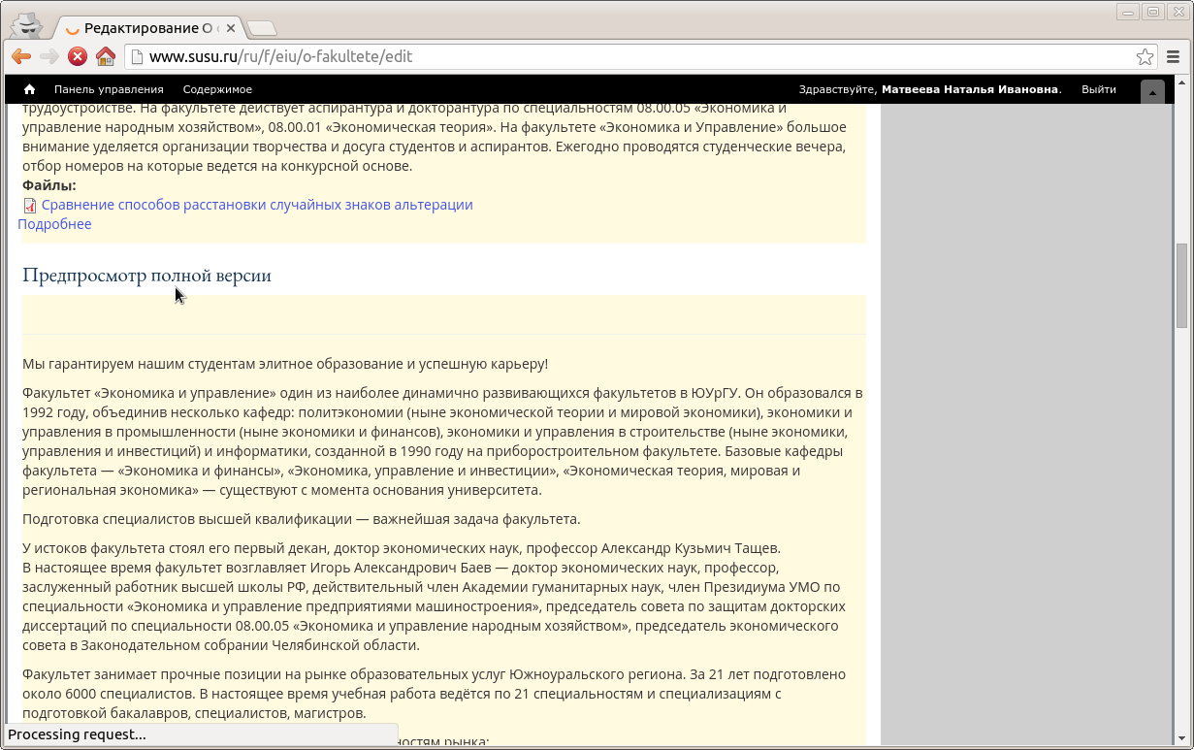
Task: Click the page info icon in address bar
Action: [137, 56]
